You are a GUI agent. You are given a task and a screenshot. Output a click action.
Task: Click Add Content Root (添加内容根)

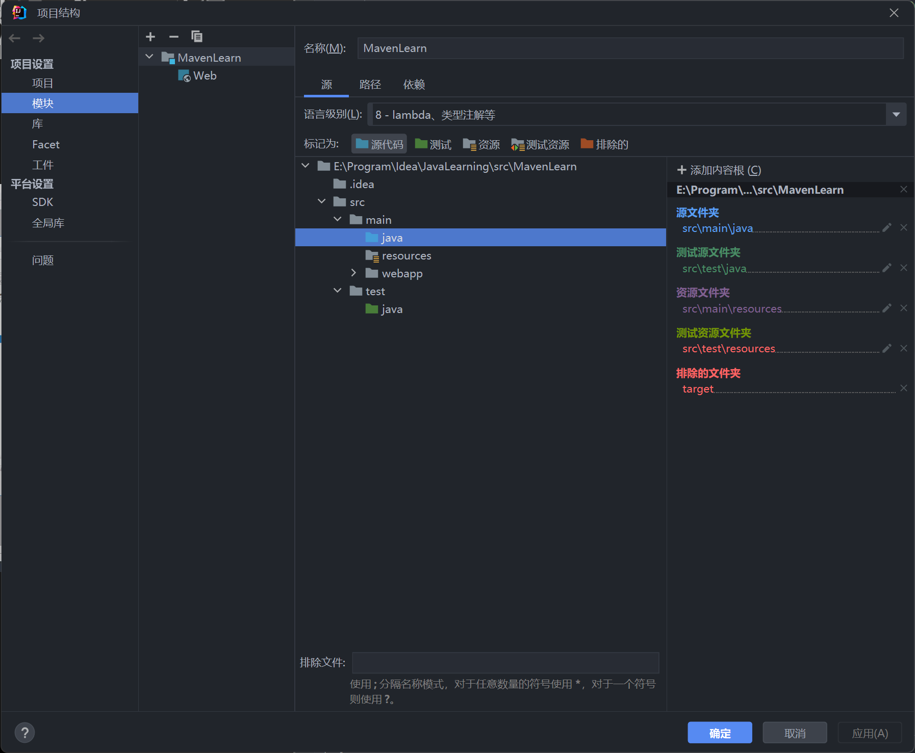point(719,170)
